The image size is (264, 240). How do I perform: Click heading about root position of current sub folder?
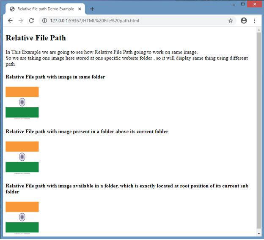pos(127,189)
